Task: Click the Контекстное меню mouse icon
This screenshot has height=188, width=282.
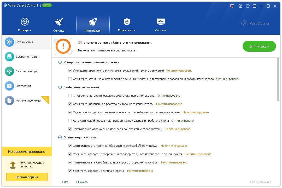Action: pyautogui.click(x=9, y=101)
